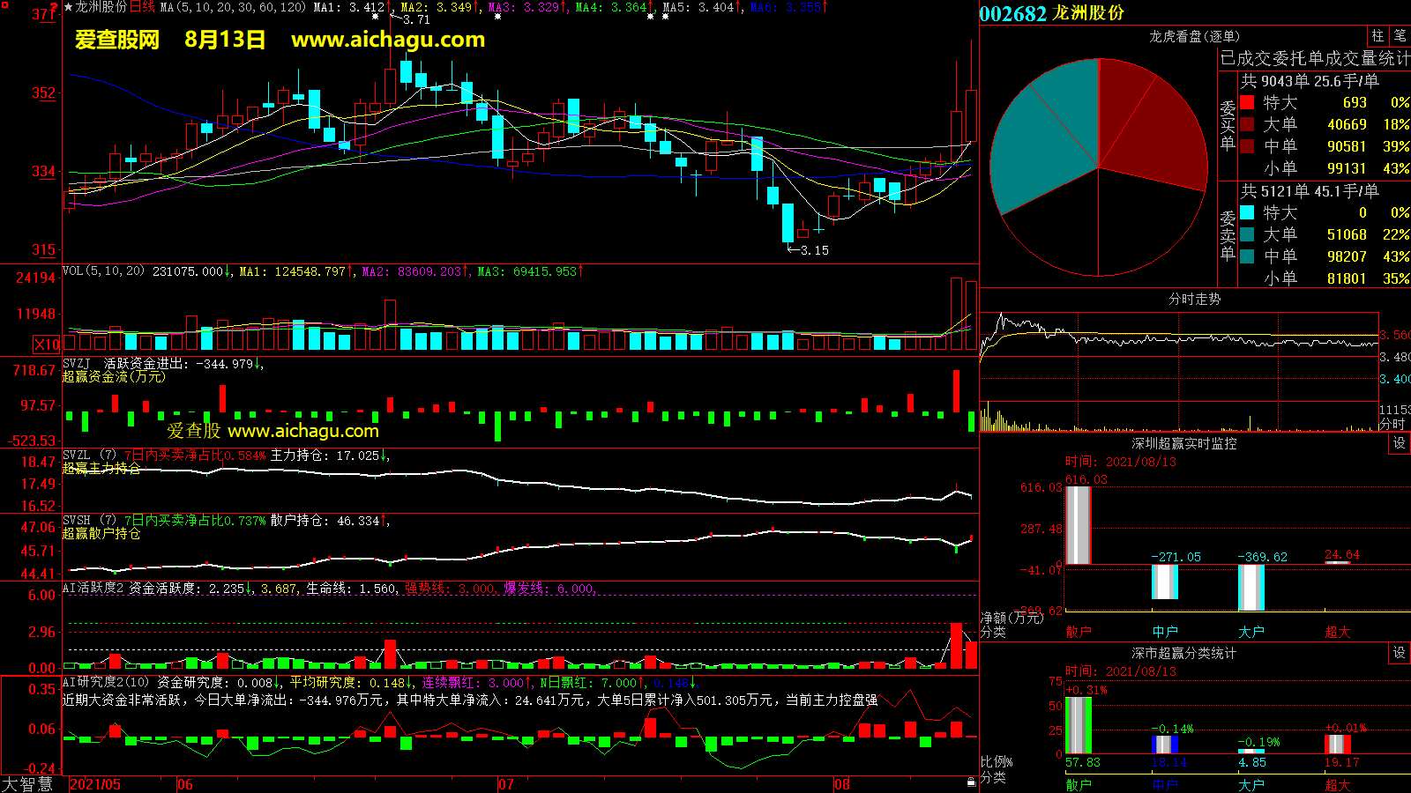Click the 柱 (bar) view button

point(1377,36)
